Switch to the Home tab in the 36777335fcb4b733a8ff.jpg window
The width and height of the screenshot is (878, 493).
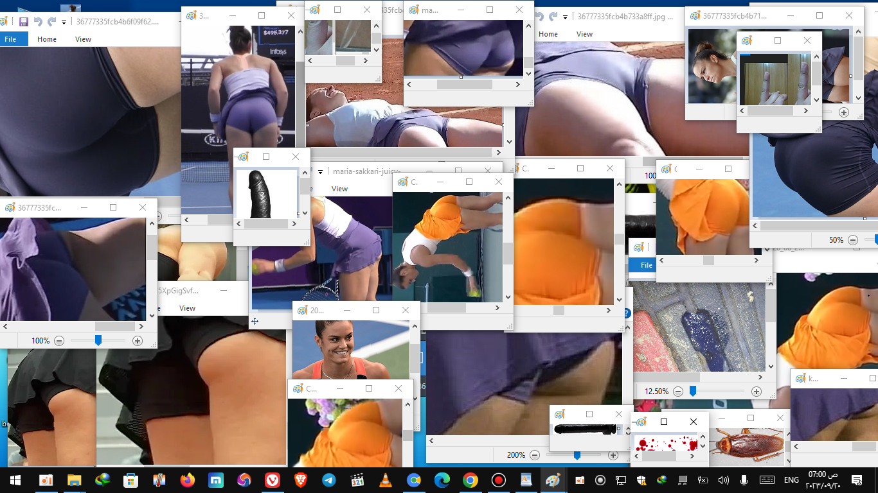548,34
